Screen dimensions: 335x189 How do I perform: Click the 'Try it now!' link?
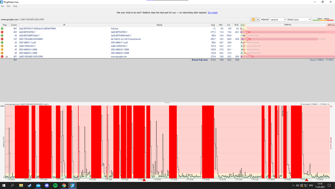pyautogui.click(x=213, y=13)
